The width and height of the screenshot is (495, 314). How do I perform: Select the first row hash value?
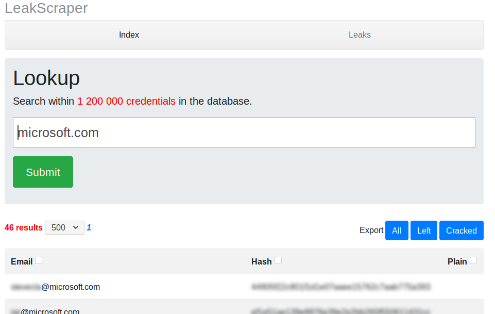coord(341,287)
